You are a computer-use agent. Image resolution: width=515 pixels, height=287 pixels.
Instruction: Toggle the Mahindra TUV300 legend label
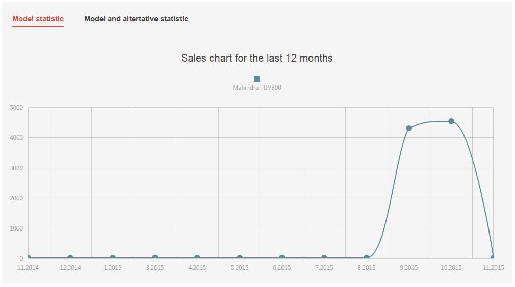(x=257, y=88)
